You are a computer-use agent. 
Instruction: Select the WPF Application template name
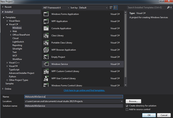coord(59,21)
